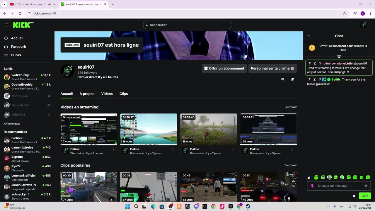
Task: Click the souiri07 channel avatar
Action: [67, 71]
